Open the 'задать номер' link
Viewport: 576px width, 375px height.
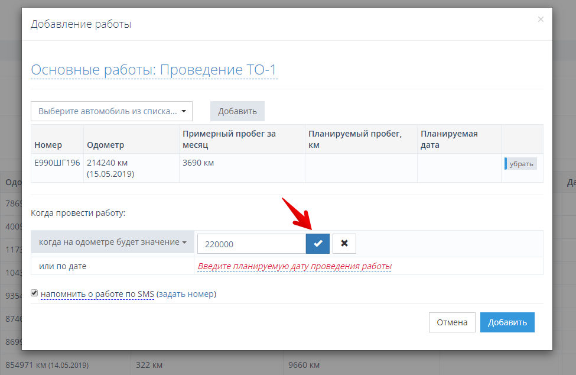coord(186,294)
